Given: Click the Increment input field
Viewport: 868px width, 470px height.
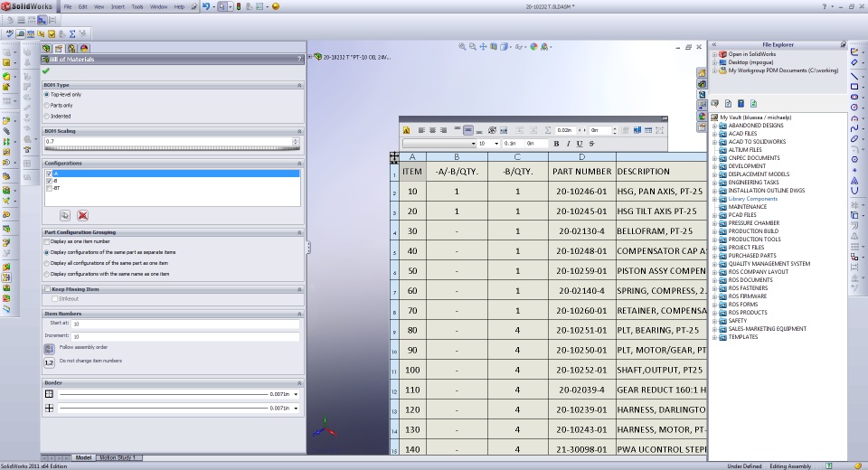Looking at the screenshot, I should (185, 336).
